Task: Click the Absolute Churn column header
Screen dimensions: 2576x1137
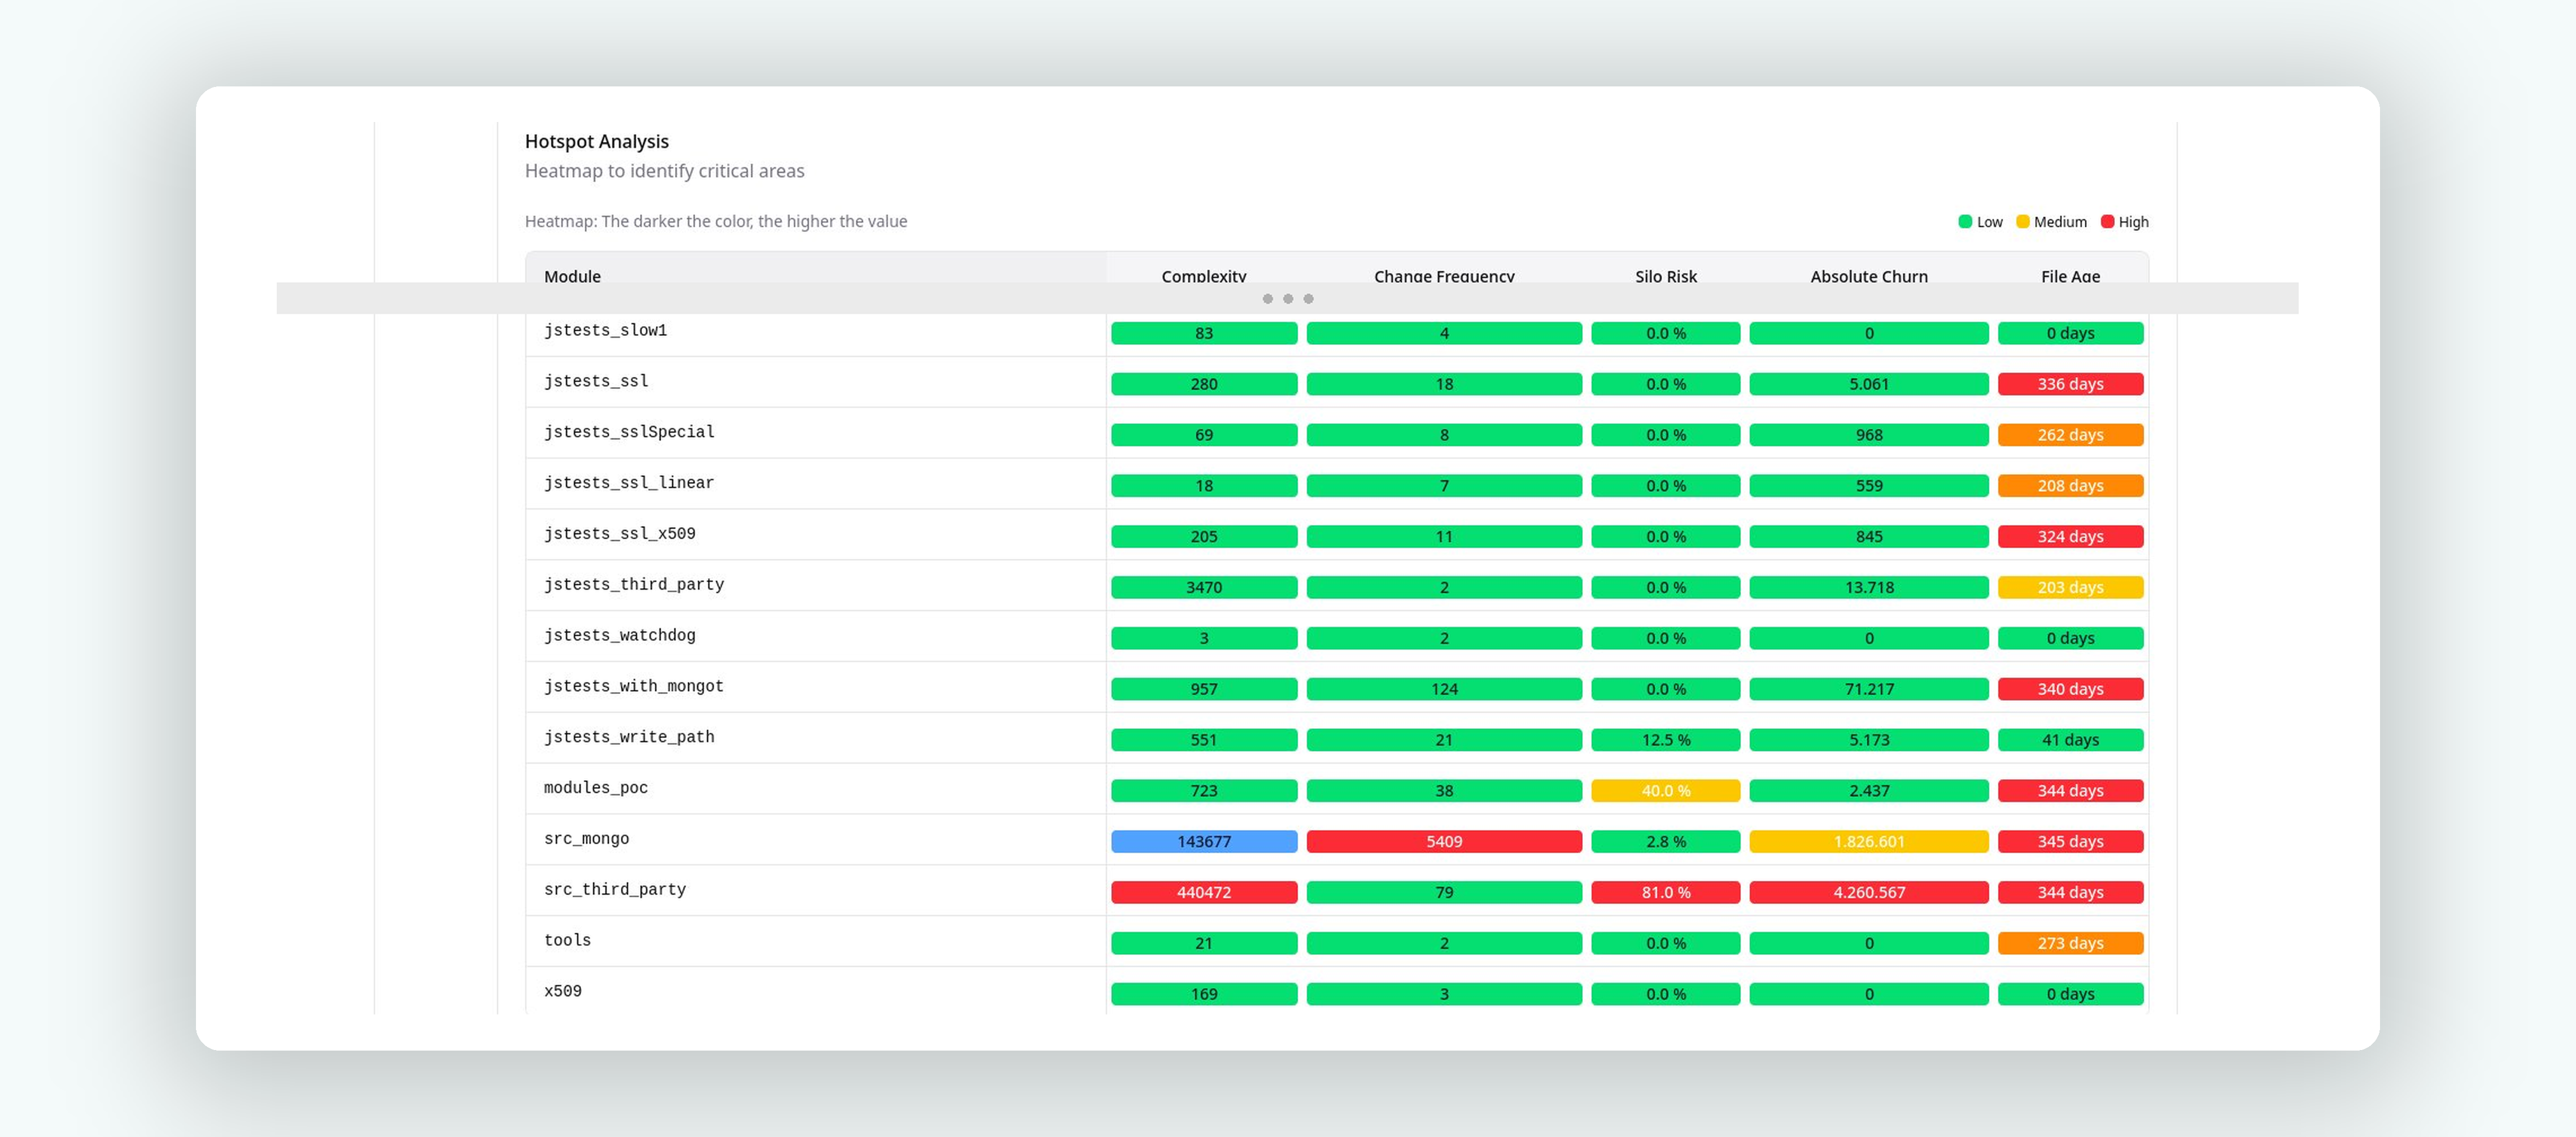Action: pos(1868,275)
